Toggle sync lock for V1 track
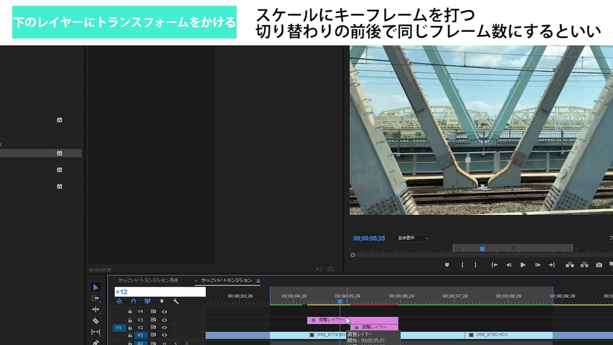Screen dimensions: 613x345 tap(153, 335)
